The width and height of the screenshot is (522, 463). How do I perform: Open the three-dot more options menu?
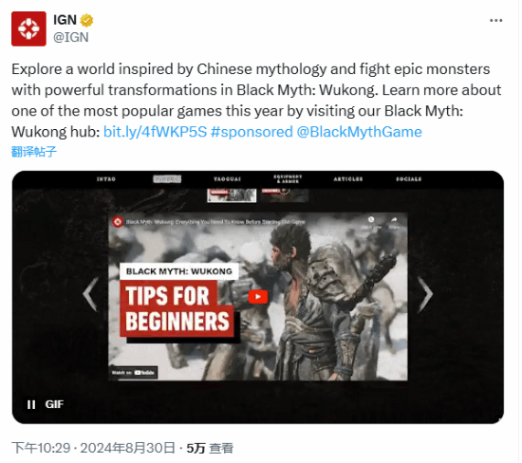[496, 21]
